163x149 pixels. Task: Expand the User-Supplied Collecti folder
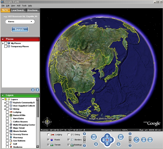5,106
